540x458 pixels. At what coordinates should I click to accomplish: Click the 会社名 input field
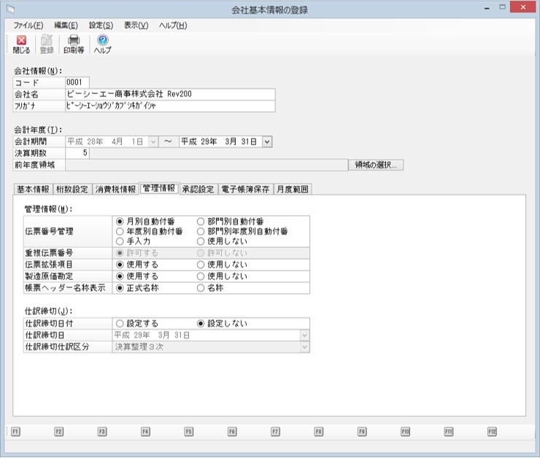point(170,94)
